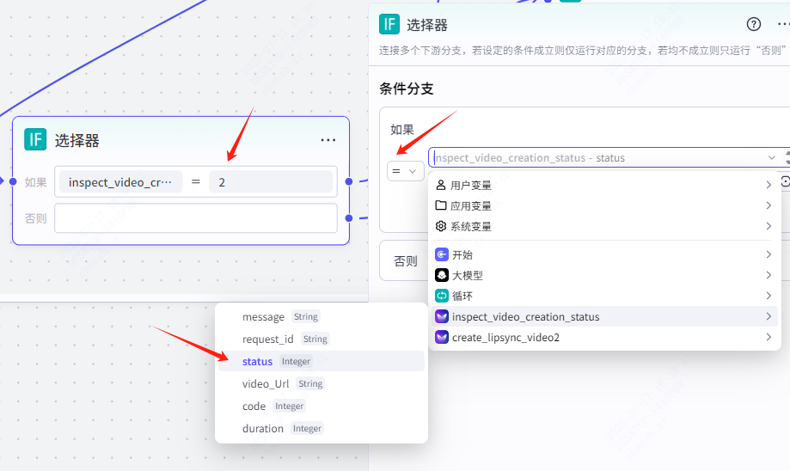Choose the 大模型 node entry
The height and width of the screenshot is (471, 790).
click(604, 275)
